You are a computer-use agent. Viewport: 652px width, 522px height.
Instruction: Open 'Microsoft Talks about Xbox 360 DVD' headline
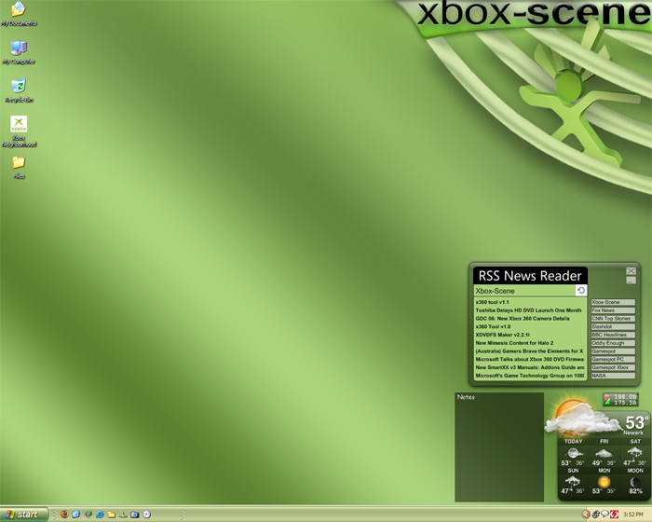pos(530,359)
